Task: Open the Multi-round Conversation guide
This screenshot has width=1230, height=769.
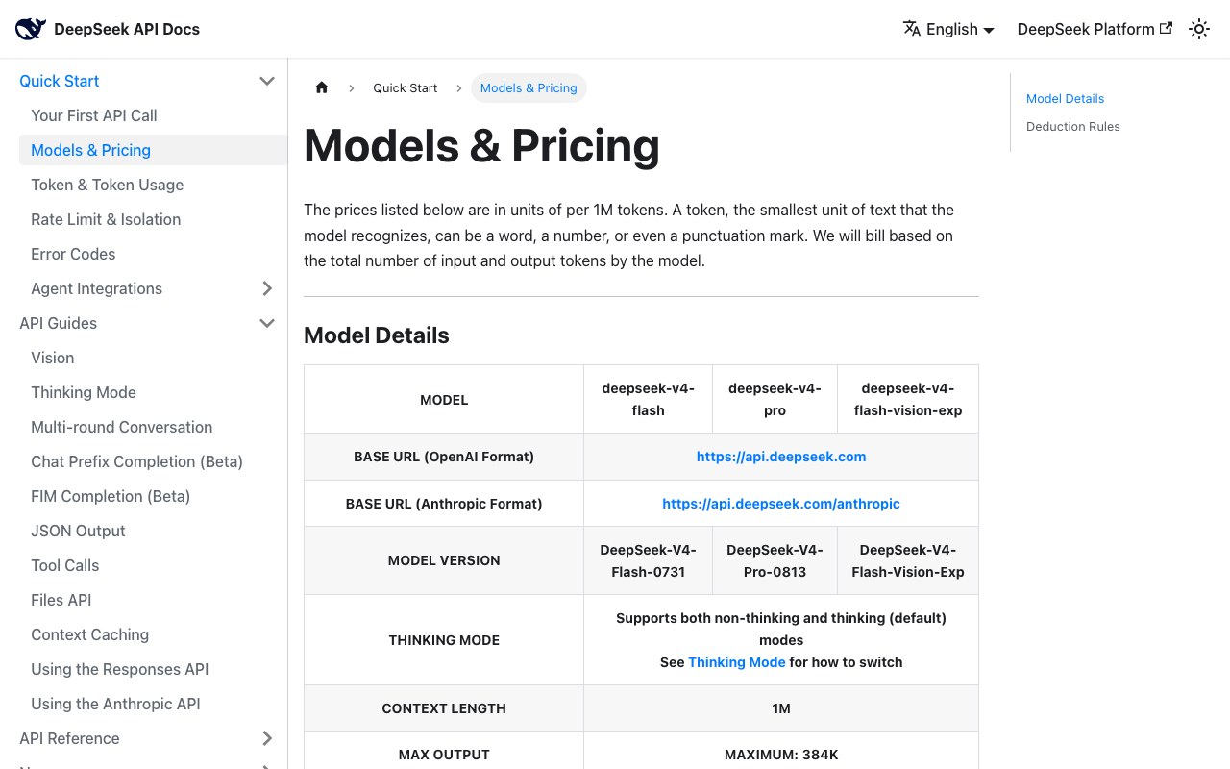Action: click(x=122, y=427)
